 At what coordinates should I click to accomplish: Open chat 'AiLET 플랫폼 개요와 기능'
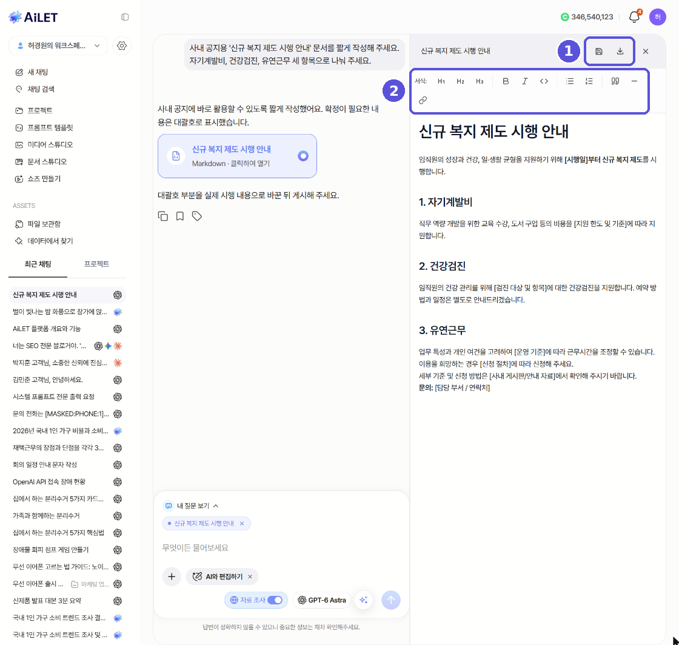pyautogui.click(x=67, y=329)
